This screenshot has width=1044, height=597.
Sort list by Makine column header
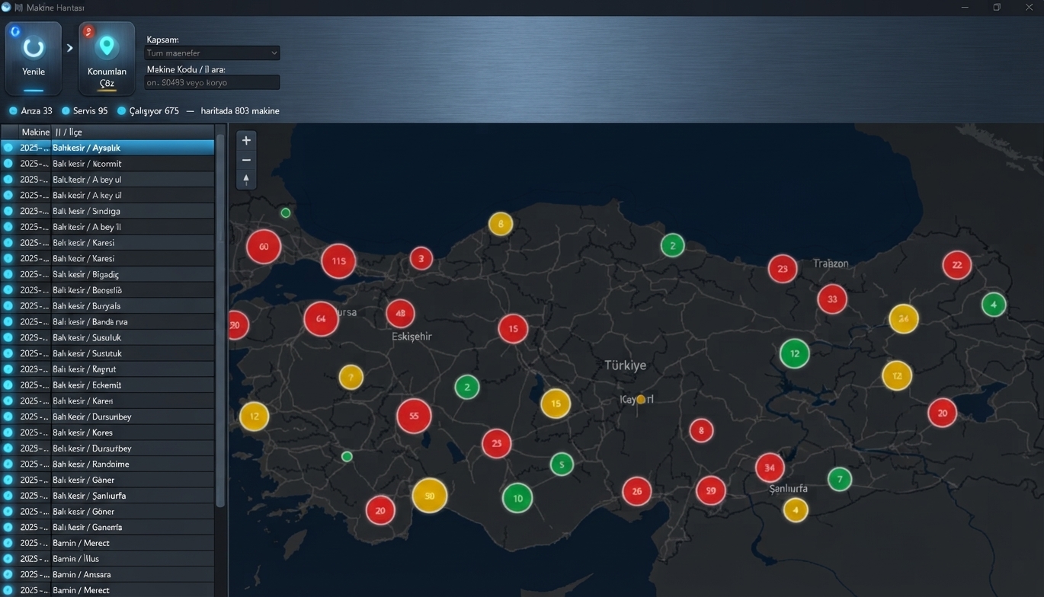click(35, 132)
